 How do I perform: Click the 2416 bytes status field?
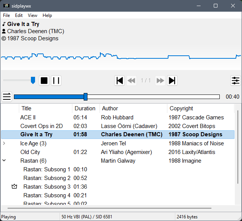click(x=207, y=217)
